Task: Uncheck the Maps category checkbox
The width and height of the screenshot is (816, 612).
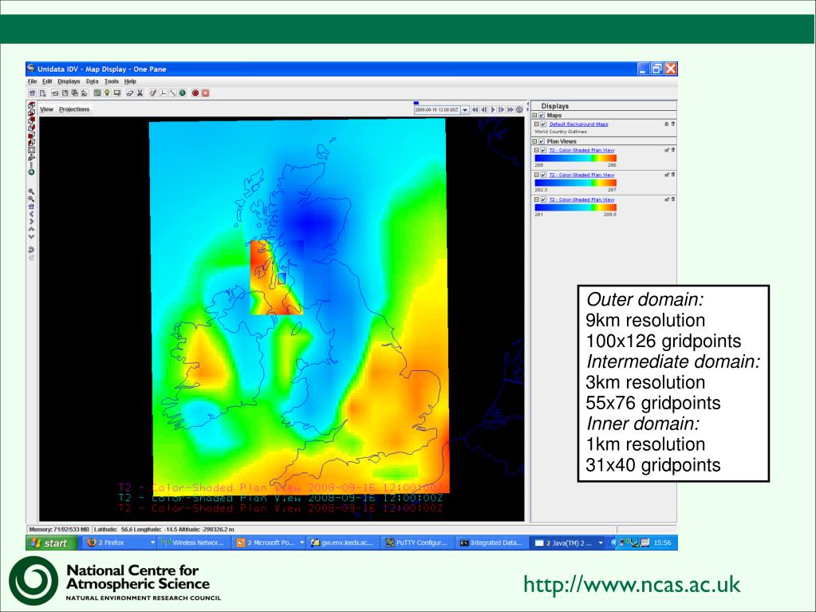Action: (542, 115)
